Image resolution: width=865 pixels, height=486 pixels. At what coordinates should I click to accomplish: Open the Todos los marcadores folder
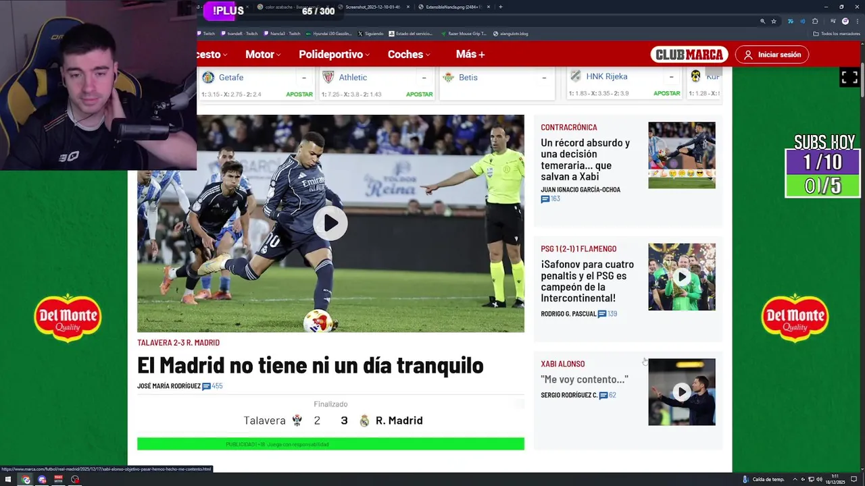pos(837,34)
